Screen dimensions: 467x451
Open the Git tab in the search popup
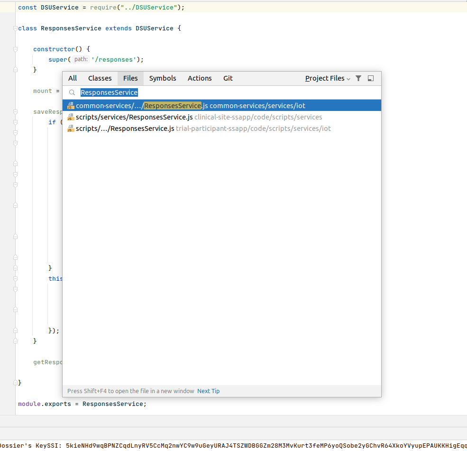228,78
